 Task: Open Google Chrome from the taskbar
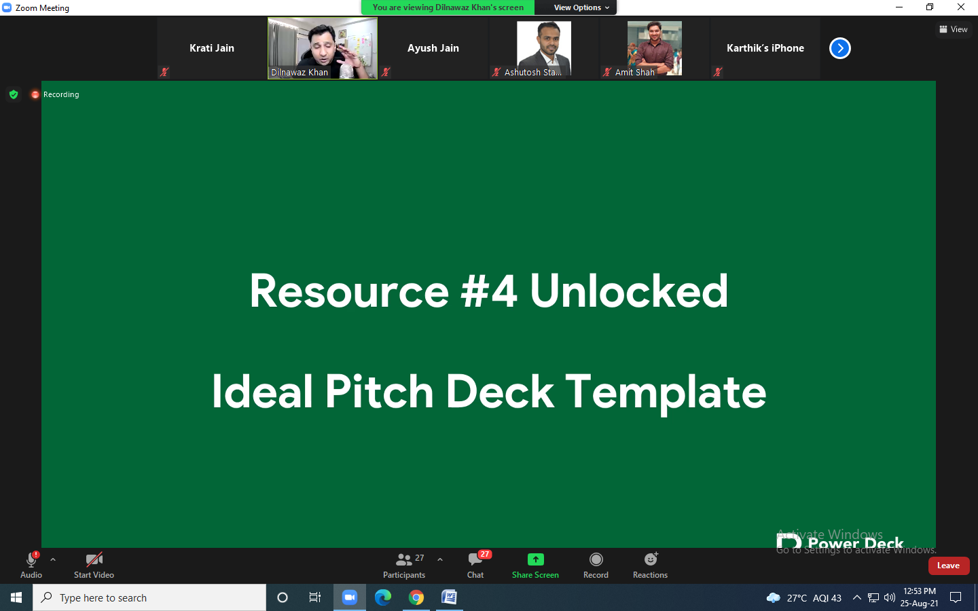point(416,597)
